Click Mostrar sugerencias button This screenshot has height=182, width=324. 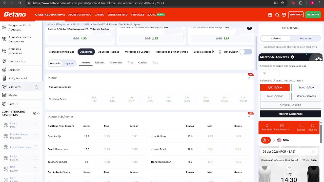coord(290,114)
